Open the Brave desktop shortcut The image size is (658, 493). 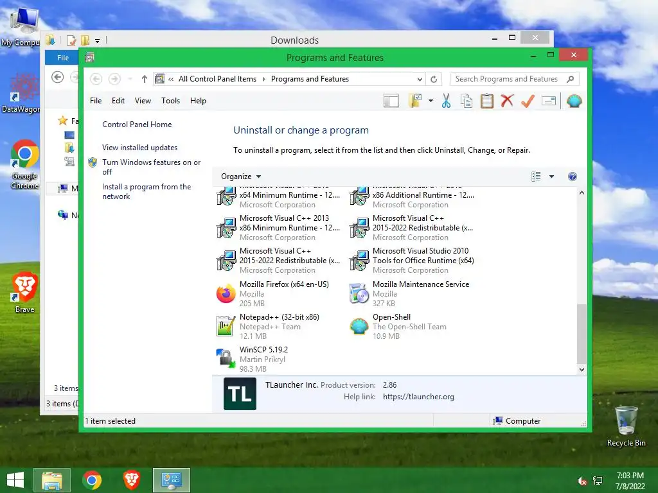[x=25, y=293]
